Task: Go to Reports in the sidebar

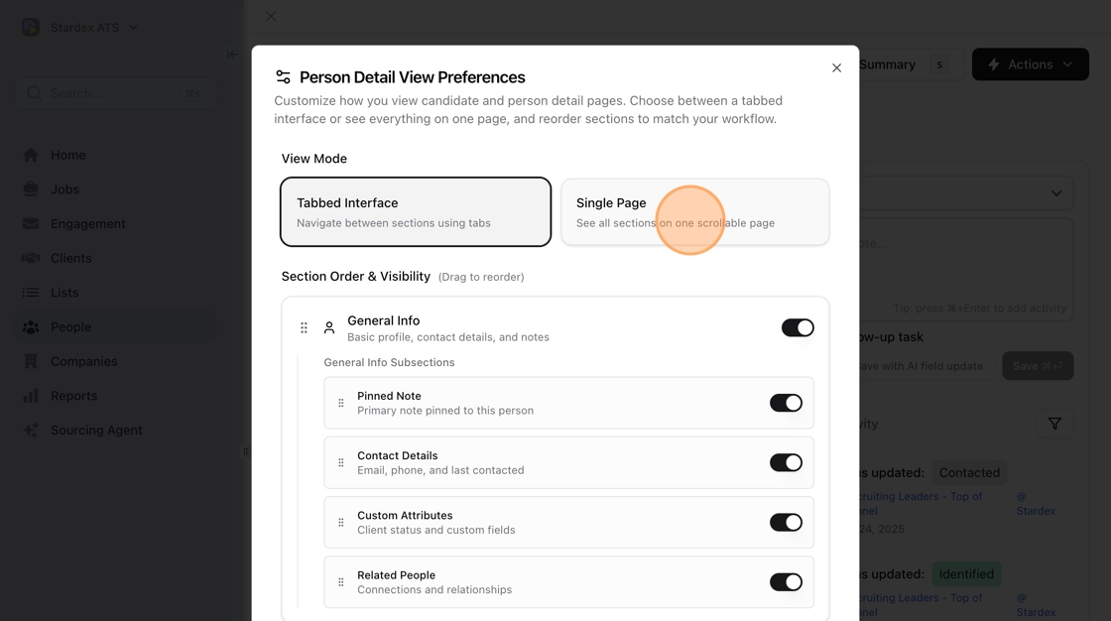Action: pos(73,396)
